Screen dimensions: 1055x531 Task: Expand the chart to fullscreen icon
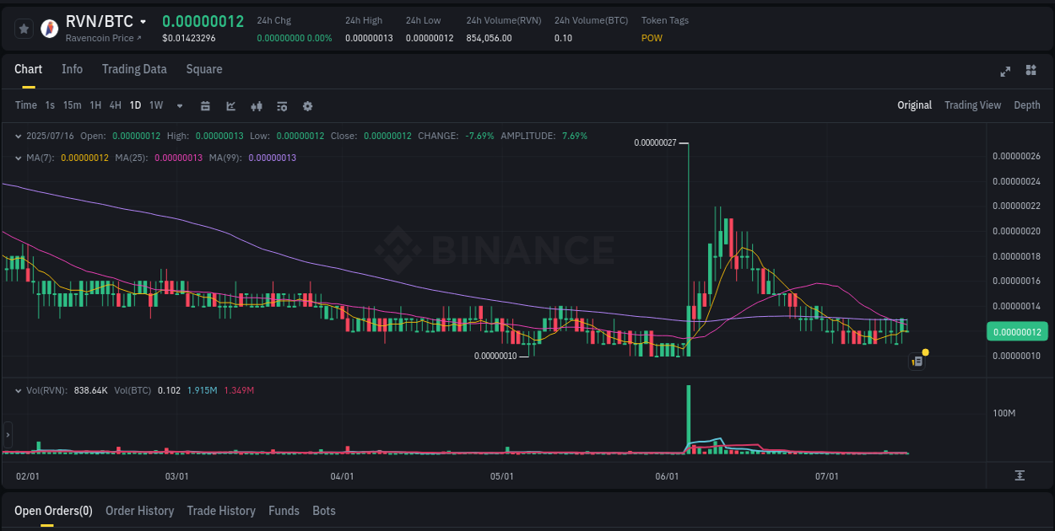click(x=1004, y=72)
